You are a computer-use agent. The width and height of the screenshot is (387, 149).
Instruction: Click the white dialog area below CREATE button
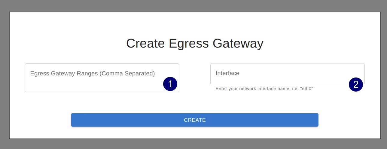point(195,133)
